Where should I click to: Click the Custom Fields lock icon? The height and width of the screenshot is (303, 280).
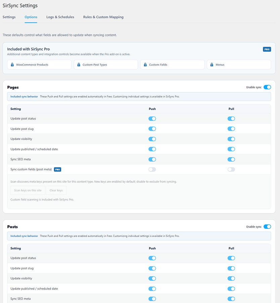(x=145, y=65)
